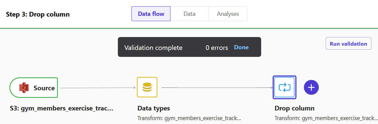Screen dimensions: 378x124
Task: Click the Validation complete message text
Action: [x=153, y=48]
